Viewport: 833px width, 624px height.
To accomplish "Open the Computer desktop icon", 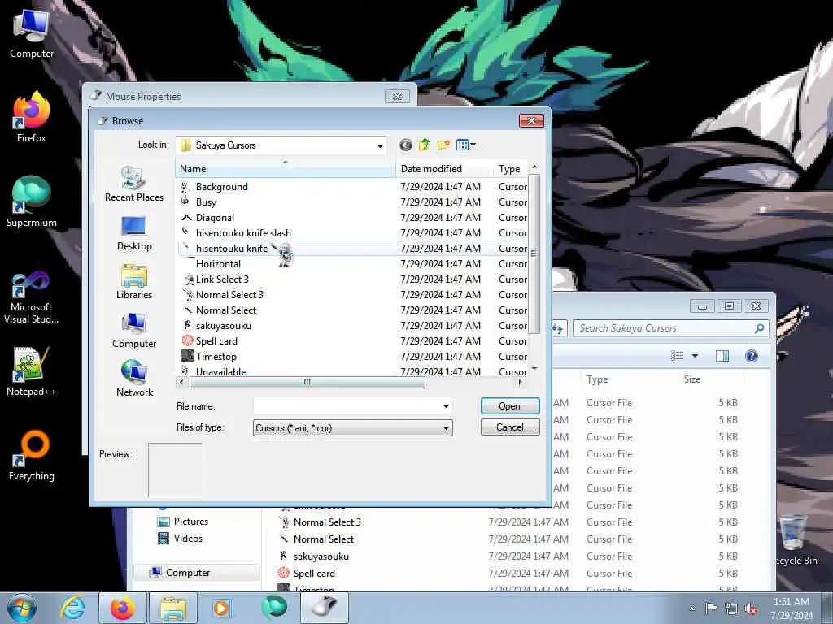I will click(32, 33).
